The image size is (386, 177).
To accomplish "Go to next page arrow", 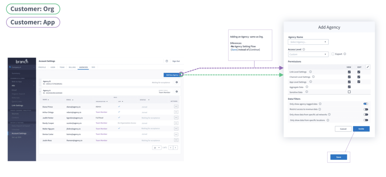I will (x=176, y=148).
